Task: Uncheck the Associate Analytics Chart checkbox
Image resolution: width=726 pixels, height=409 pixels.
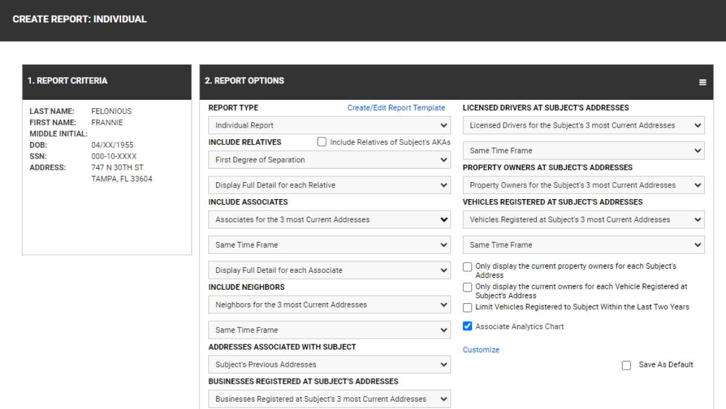Action: tap(468, 326)
